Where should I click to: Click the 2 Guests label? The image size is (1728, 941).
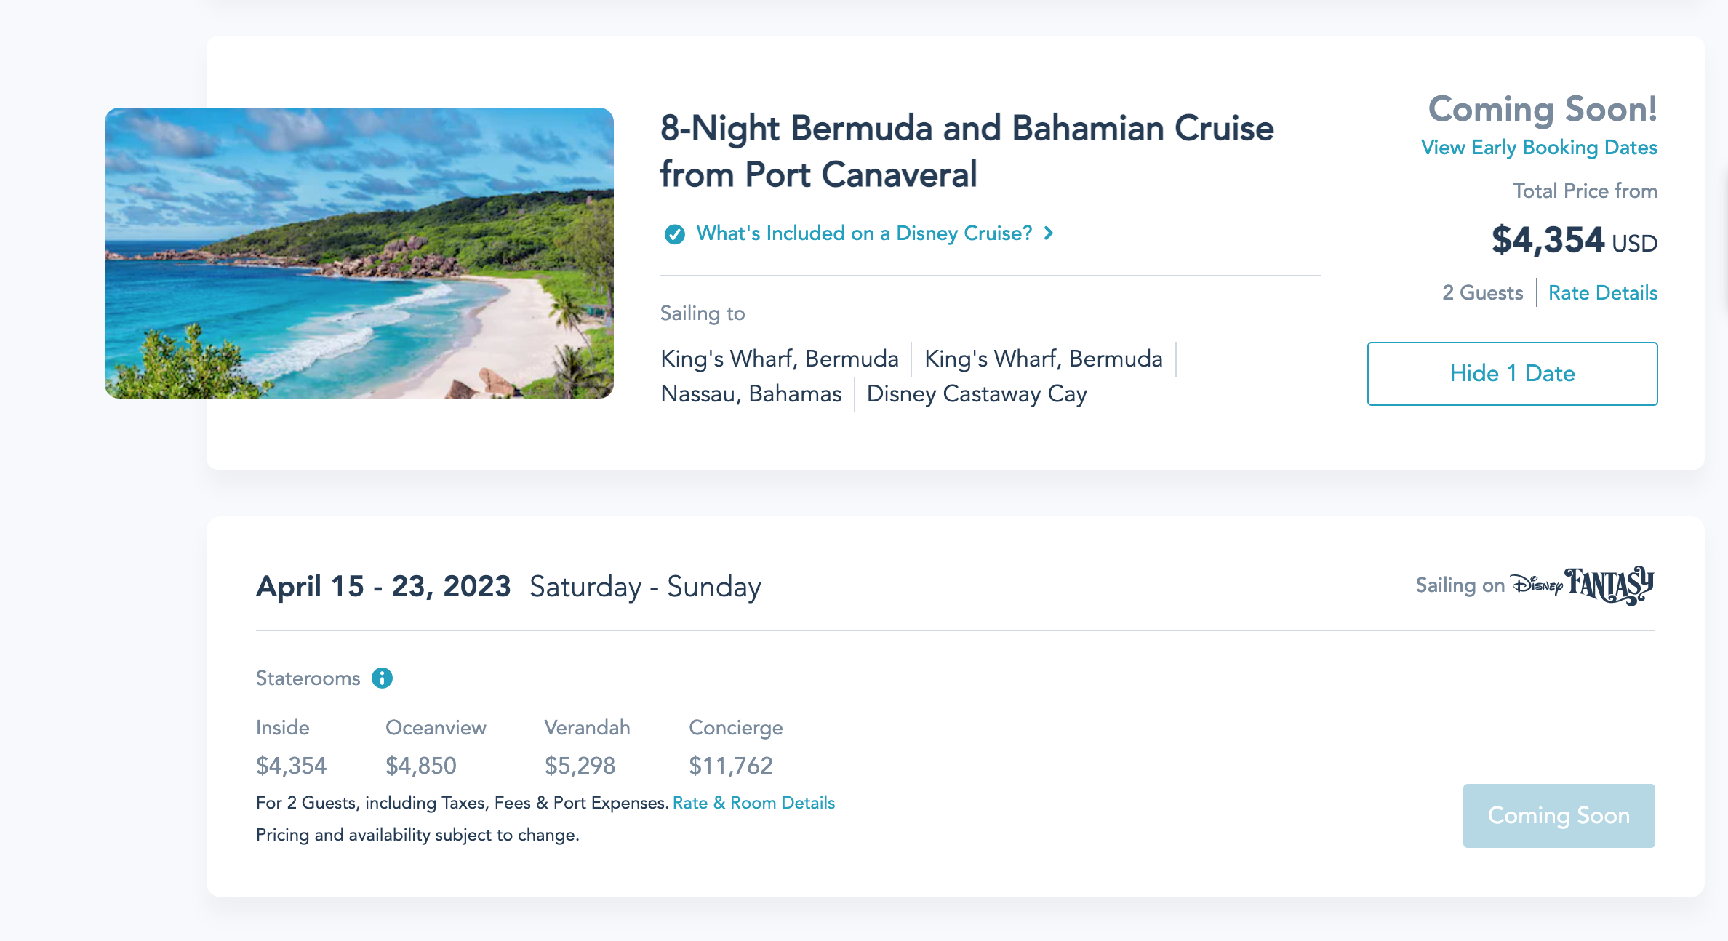1482,292
